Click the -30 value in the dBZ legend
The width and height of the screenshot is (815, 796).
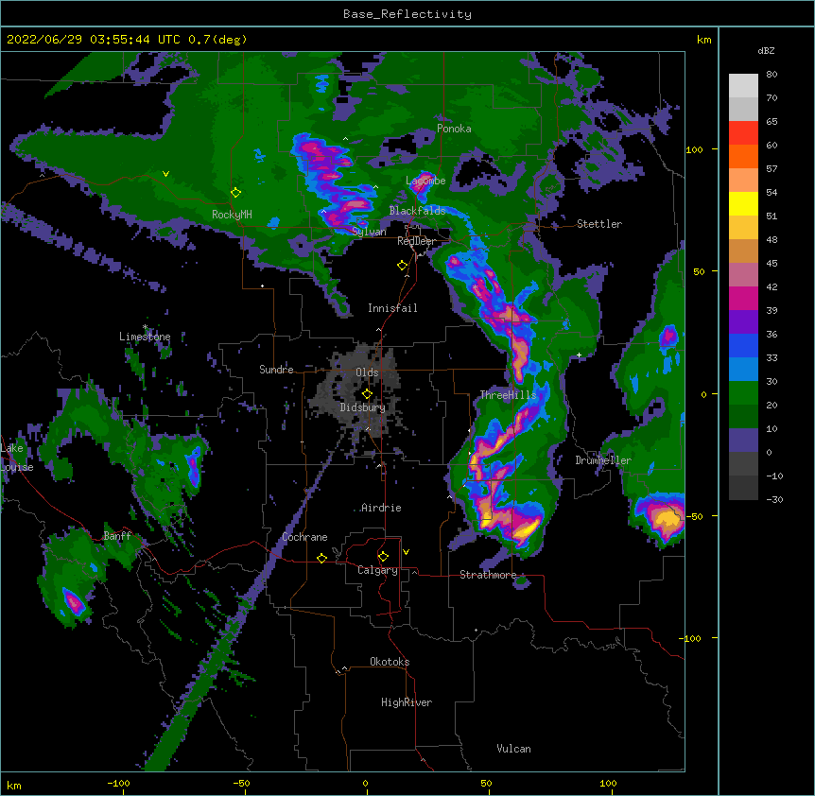coord(774,499)
